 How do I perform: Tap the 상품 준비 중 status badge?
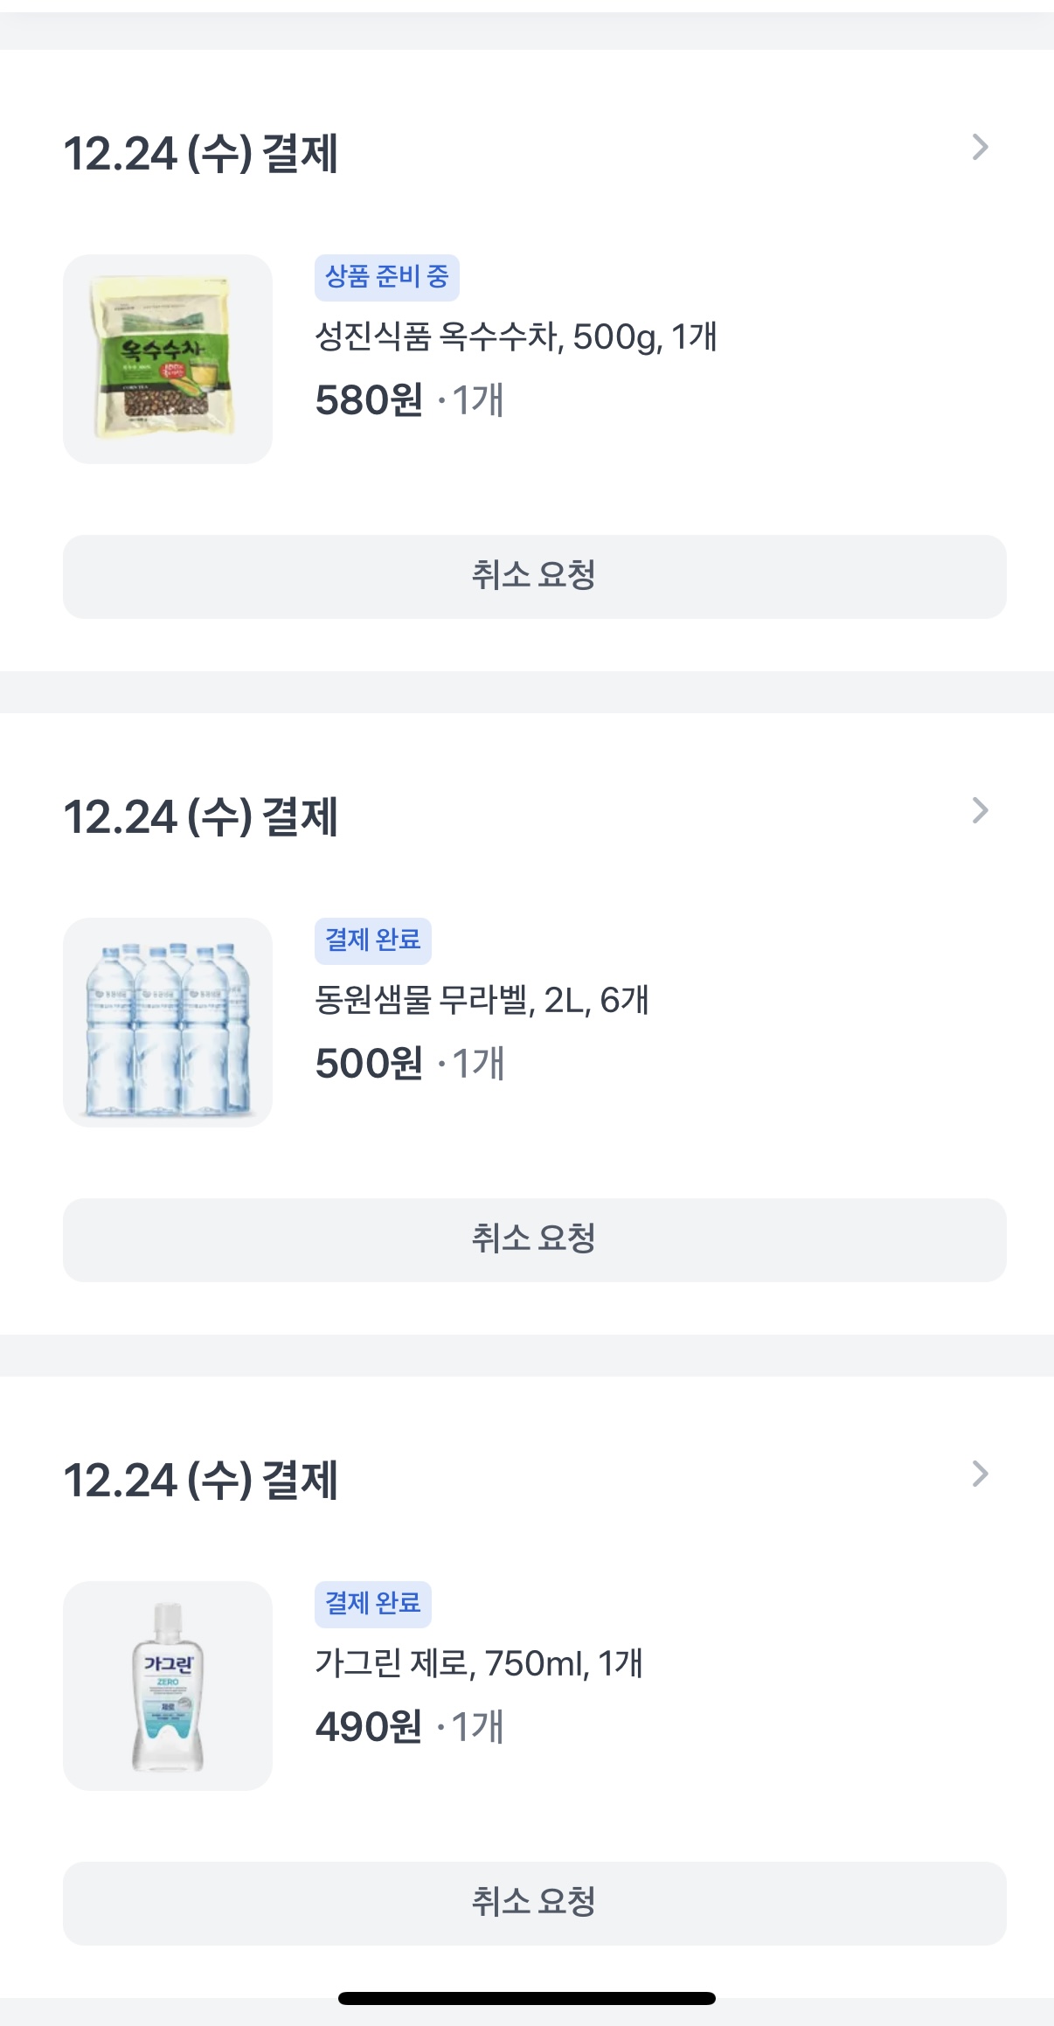click(x=386, y=277)
